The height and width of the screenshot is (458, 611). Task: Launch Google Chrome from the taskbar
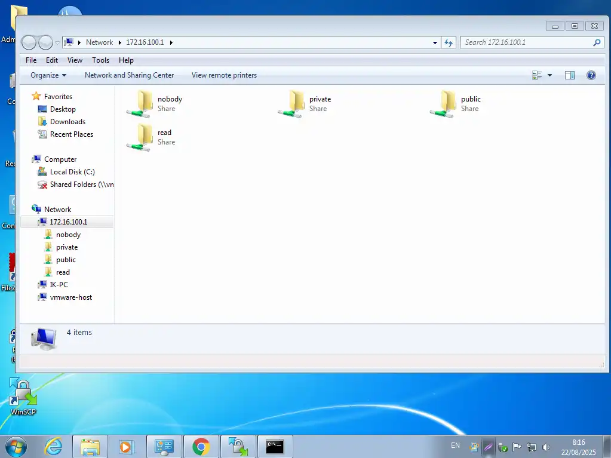pyautogui.click(x=201, y=446)
